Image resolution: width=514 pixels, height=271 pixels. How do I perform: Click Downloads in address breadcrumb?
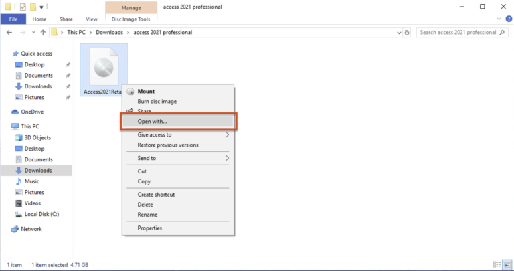pos(110,32)
